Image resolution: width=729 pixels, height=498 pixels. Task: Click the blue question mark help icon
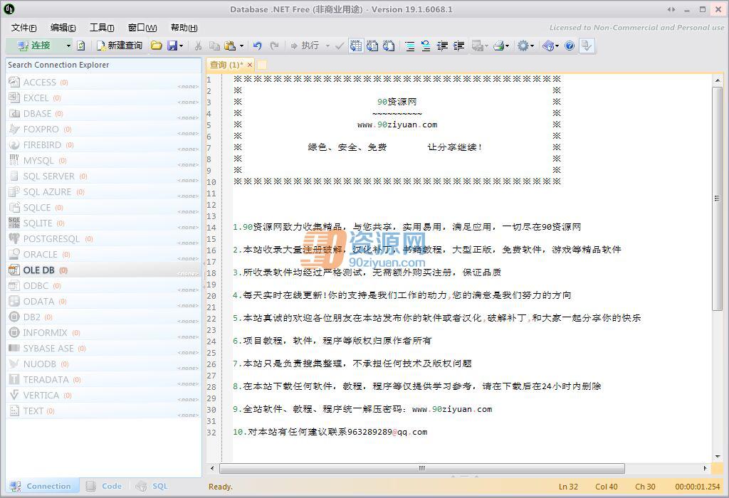pos(570,46)
